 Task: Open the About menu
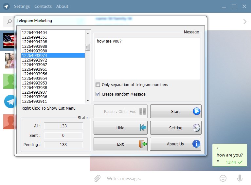pyautogui.click(x=62, y=7)
